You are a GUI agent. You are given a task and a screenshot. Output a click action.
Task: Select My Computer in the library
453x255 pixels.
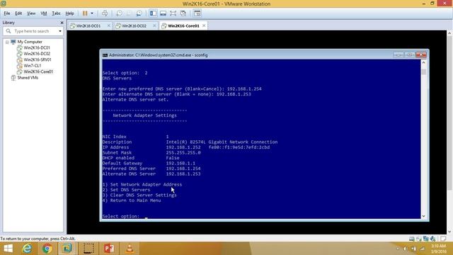point(30,42)
